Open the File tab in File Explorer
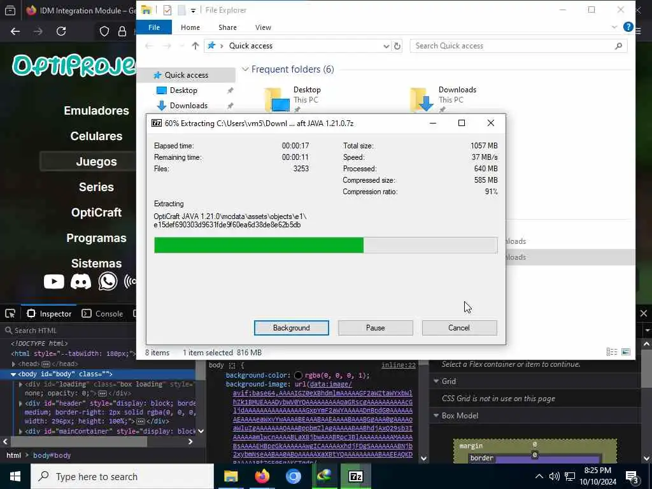This screenshot has height=489, width=652. point(154,27)
